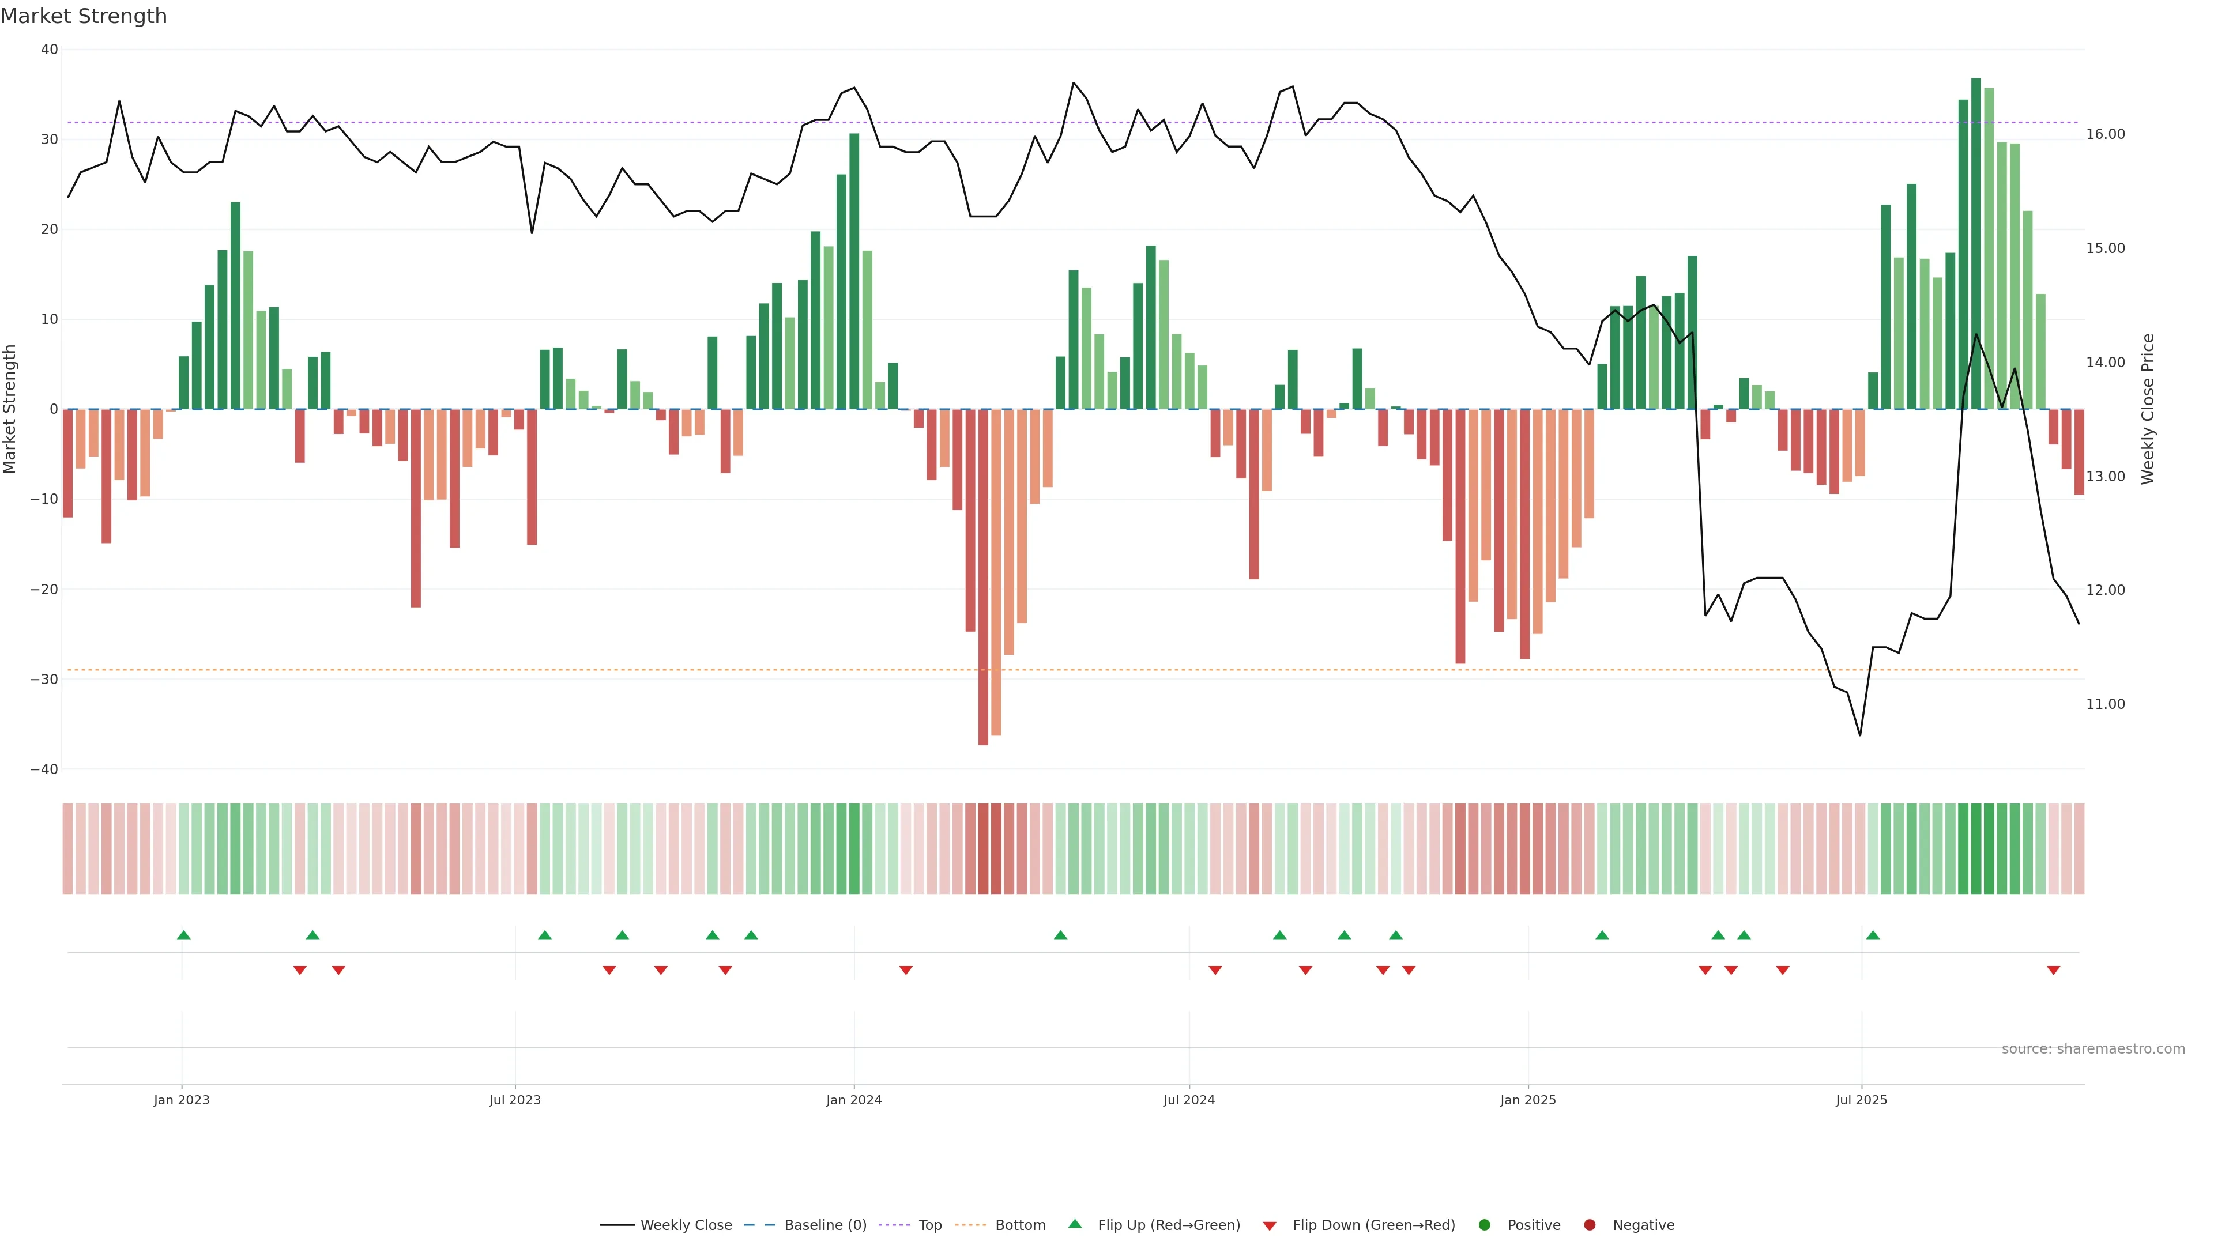This screenshot has height=1245, width=2214.
Task: Click the Weekly Close Price axis title
Action: 2148,409
